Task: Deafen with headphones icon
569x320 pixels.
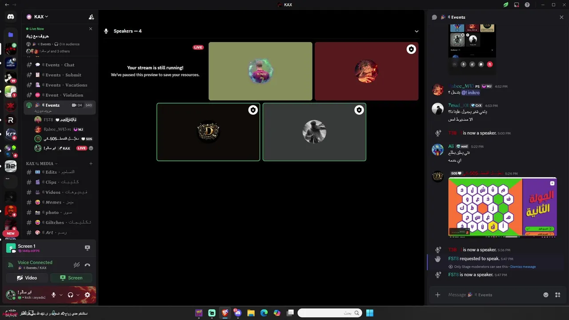Action: point(70,295)
